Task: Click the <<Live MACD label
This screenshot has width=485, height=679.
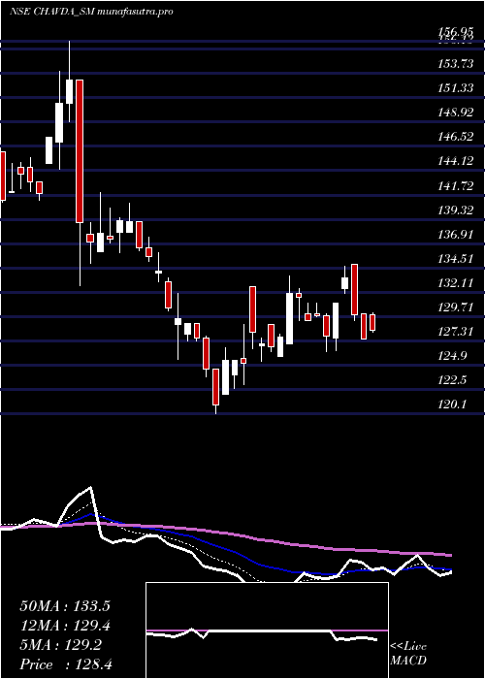Action: pos(408,654)
